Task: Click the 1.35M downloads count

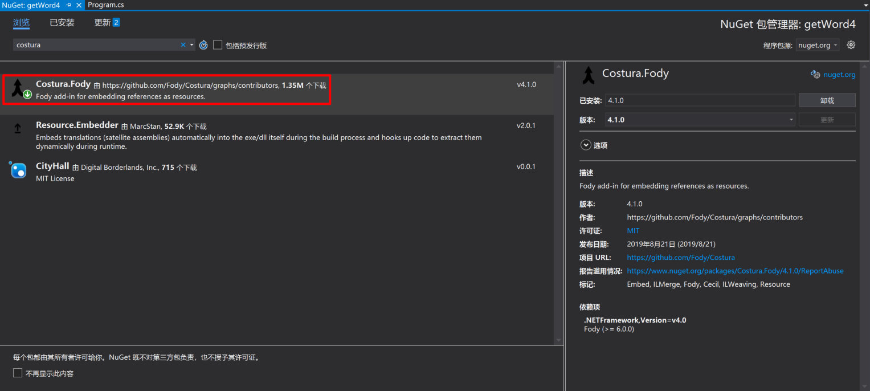Action: coord(292,85)
